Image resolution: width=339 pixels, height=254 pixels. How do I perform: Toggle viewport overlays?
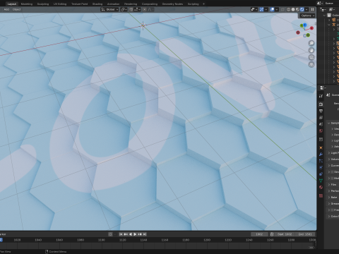pyautogui.click(x=272, y=9)
